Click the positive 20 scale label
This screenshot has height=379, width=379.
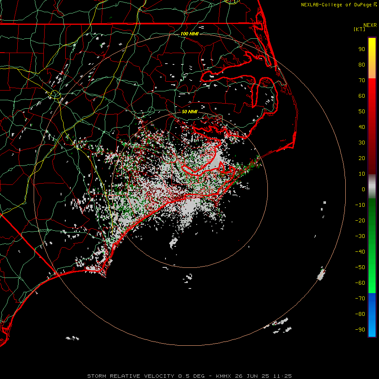[x=362, y=158]
